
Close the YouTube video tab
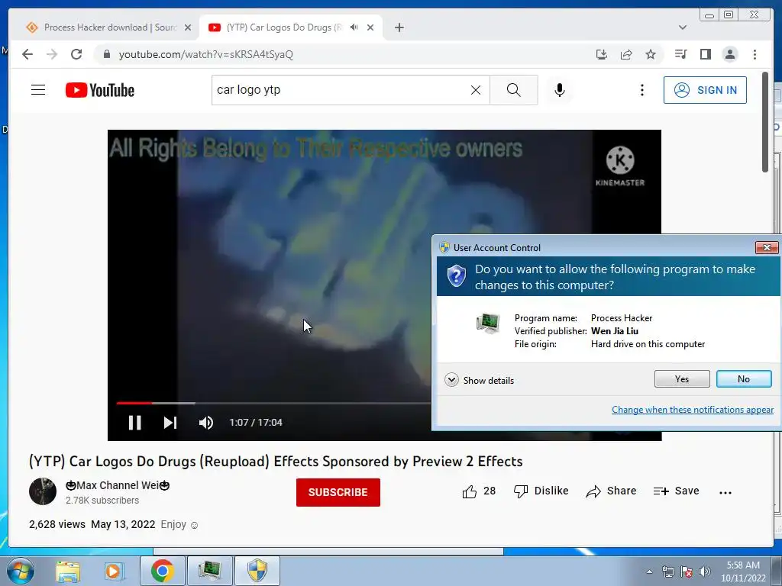(370, 27)
